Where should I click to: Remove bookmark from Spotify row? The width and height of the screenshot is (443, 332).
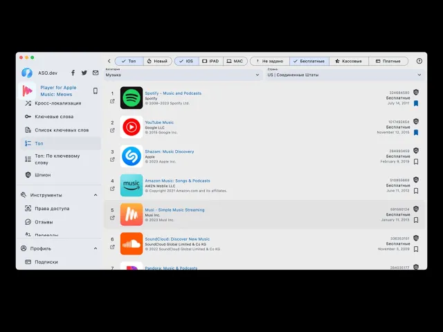(x=416, y=103)
